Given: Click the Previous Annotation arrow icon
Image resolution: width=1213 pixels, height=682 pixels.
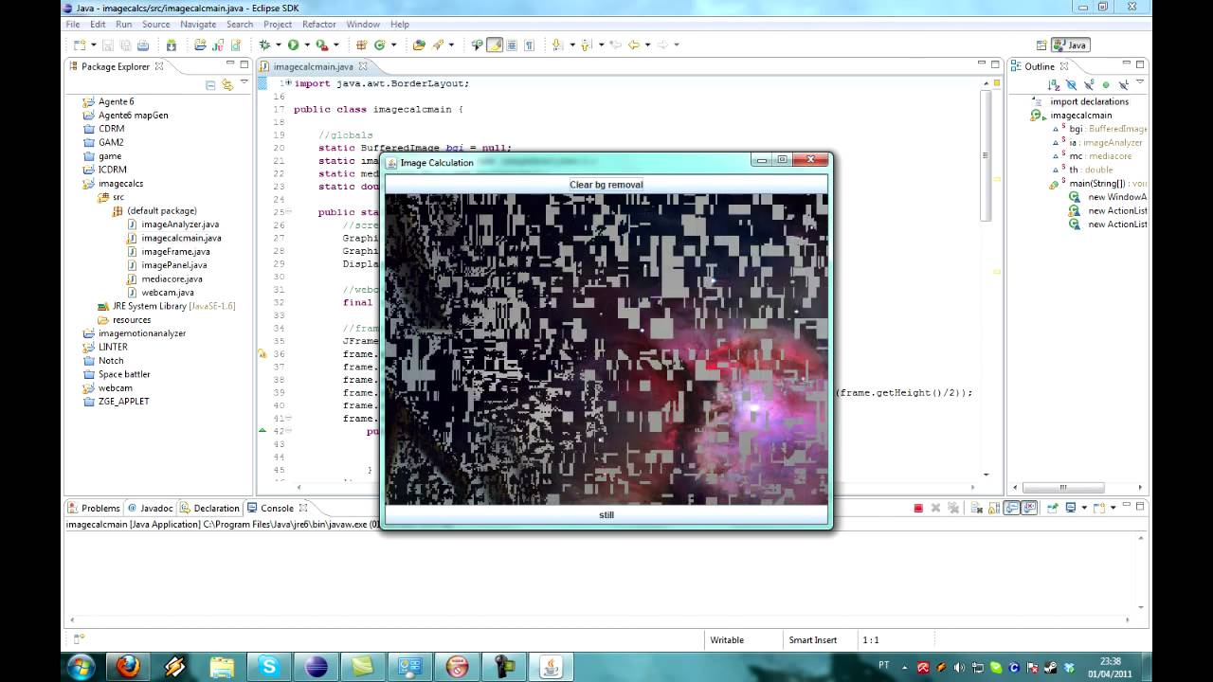Looking at the screenshot, I should tap(586, 45).
